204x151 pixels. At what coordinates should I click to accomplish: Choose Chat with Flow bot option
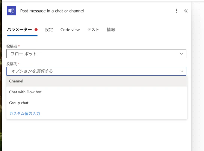point(97,92)
